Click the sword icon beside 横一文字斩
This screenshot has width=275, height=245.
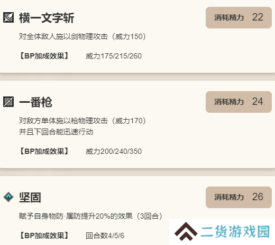[8, 17]
